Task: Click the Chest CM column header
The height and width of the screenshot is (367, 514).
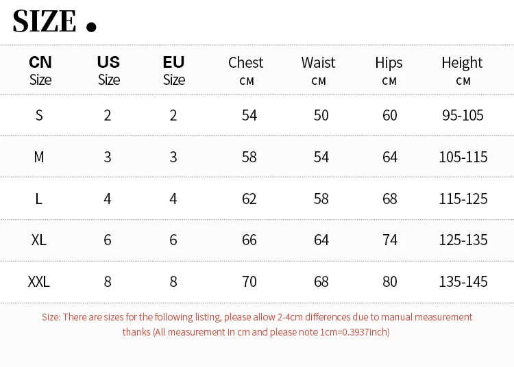Action: tap(246, 71)
